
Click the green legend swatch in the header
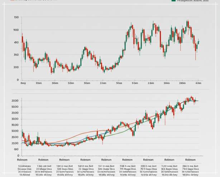click(x=173, y=1)
